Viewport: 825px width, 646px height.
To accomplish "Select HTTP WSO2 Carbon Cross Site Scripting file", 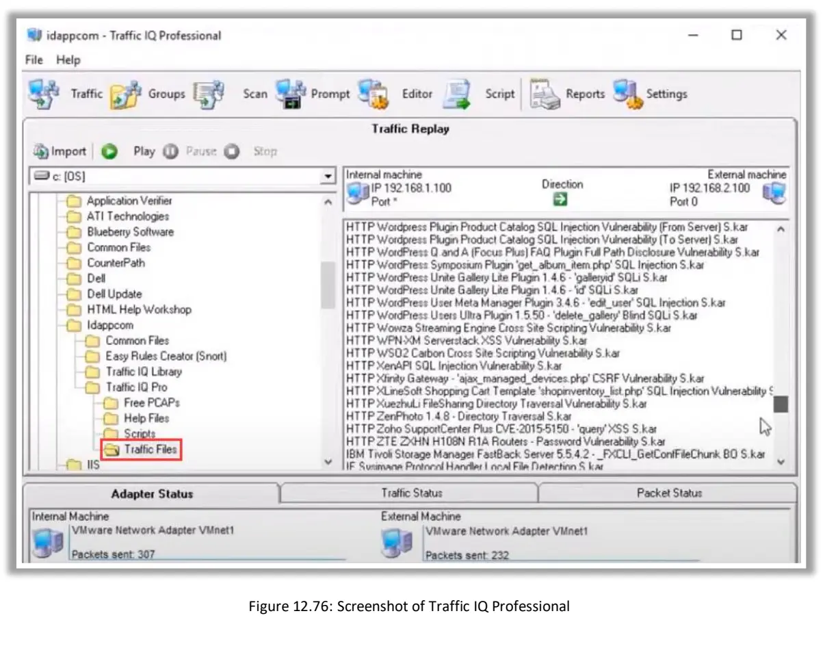I will click(x=483, y=354).
